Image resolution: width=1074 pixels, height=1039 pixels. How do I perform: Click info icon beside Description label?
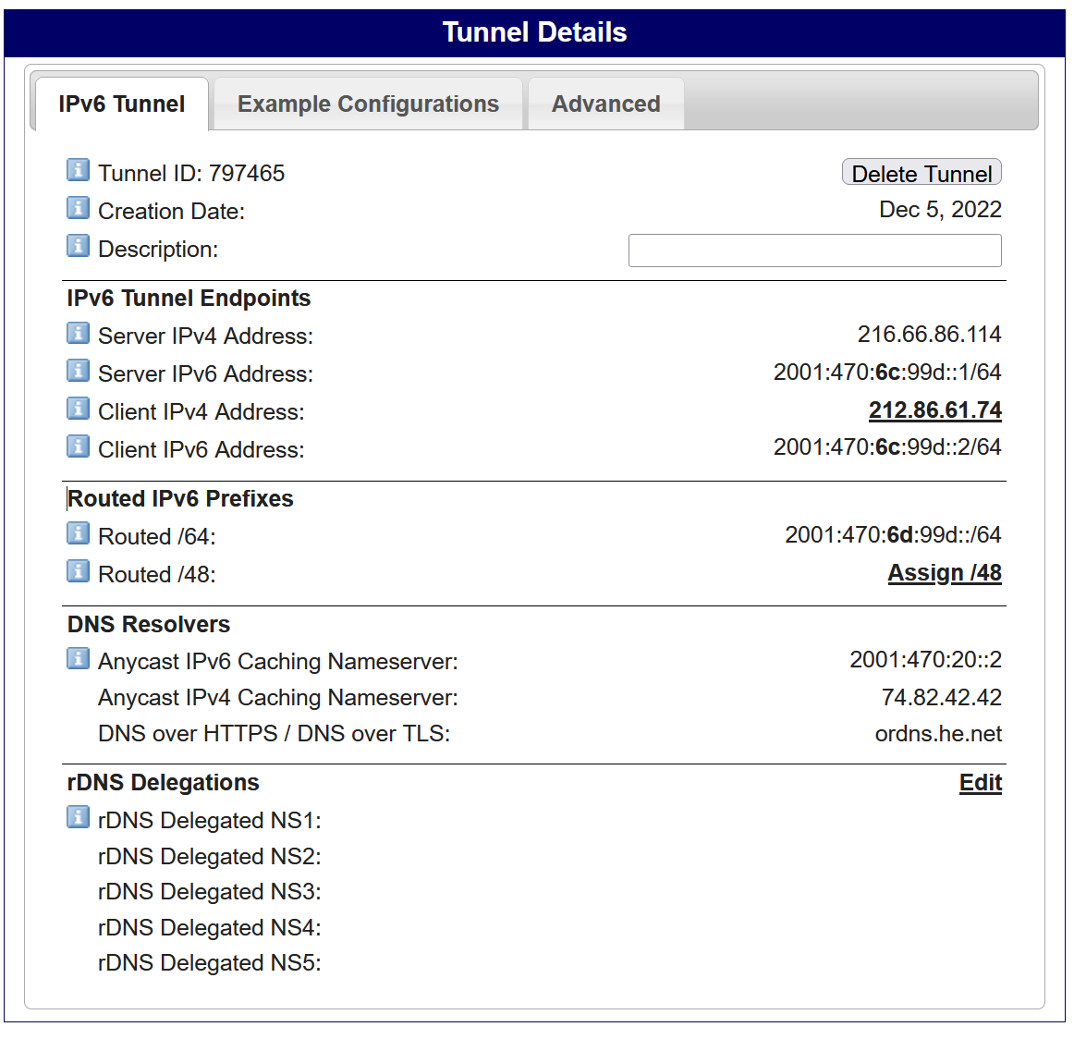pos(78,245)
